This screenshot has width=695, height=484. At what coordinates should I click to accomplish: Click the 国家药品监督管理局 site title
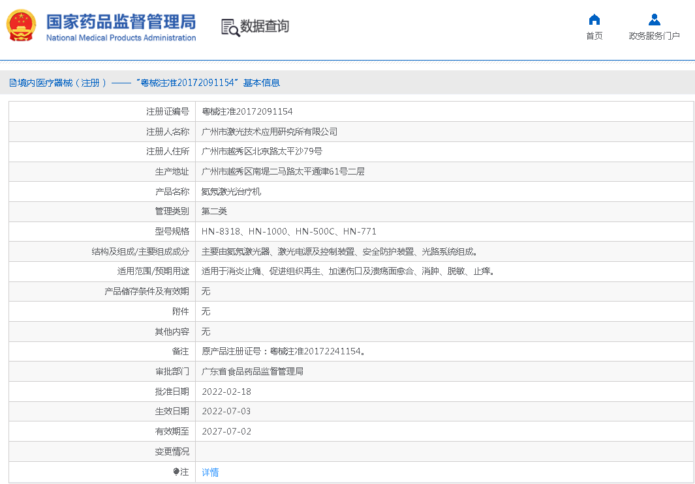click(x=121, y=21)
